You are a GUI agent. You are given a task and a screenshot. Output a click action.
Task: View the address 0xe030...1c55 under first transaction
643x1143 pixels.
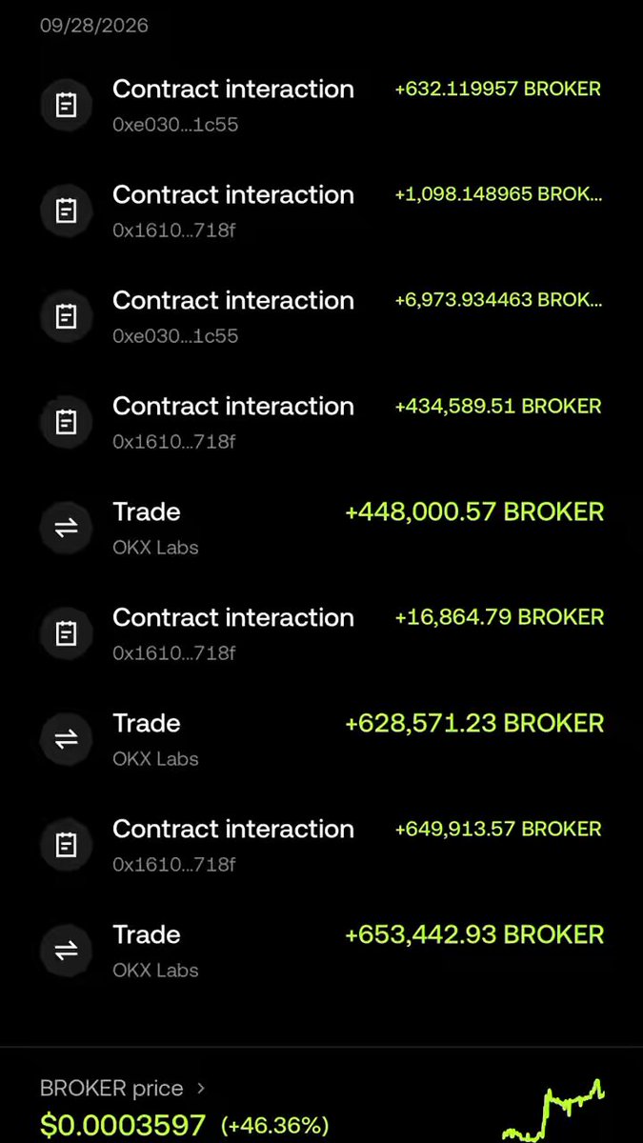(x=175, y=125)
